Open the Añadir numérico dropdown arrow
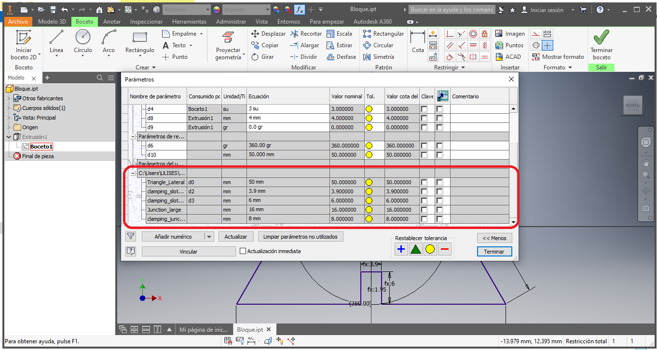 pyautogui.click(x=209, y=237)
